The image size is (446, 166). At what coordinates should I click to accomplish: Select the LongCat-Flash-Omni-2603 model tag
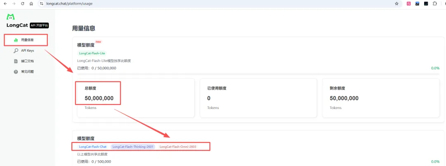point(178,147)
